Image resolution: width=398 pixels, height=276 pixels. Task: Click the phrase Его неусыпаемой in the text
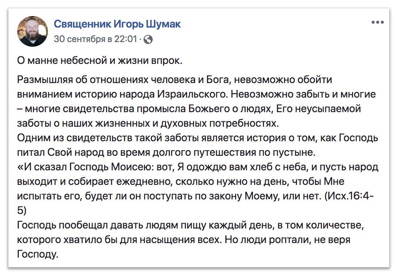click(x=318, y=109)
